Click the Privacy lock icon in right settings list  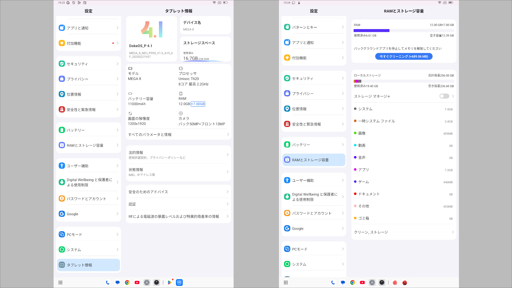tap(287, 94)
